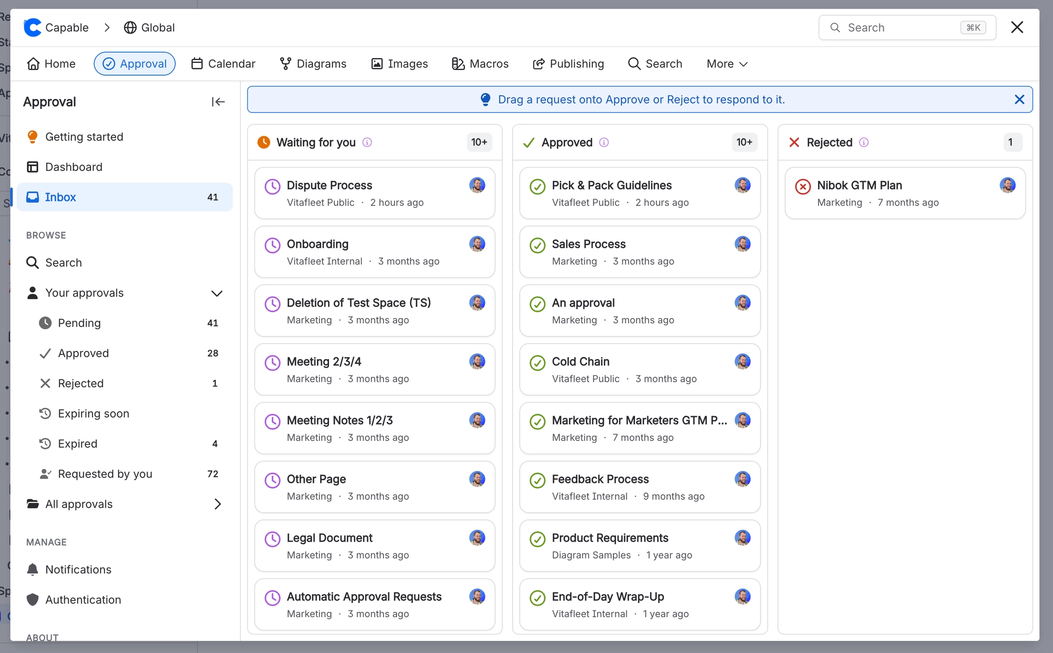
Task: Open the An approval card
Action: point(640,311)
